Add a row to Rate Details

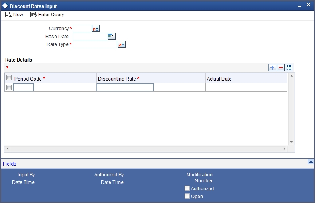click(272, 68)
